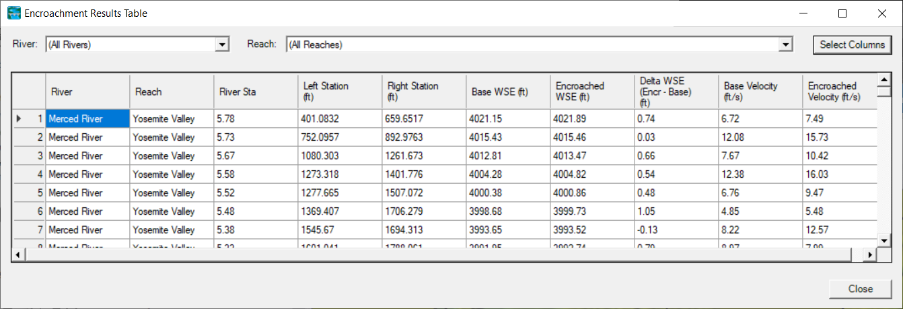The width and height of the screenshot is (903, 309).
Task: Select the Merced River cell in row 3
Action: (x=87, y=156)
